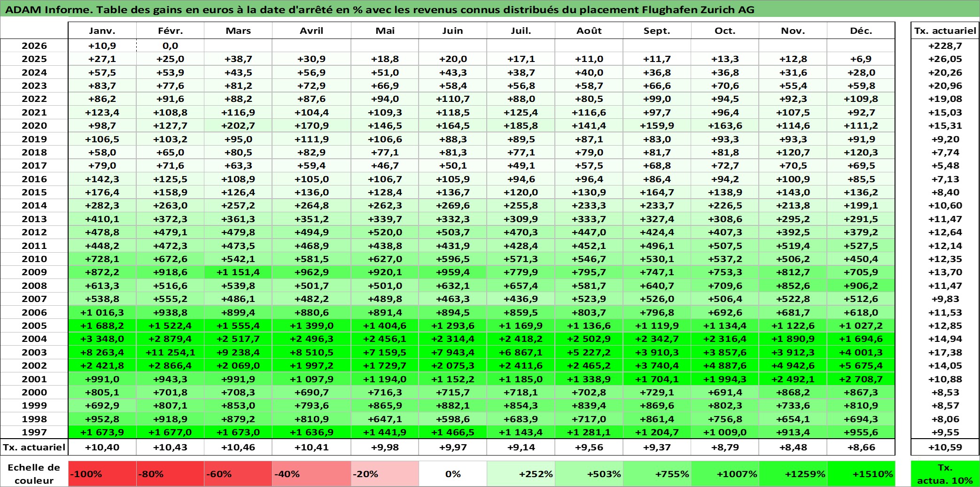This screenshot has width=980, height=487.
Task: Select the 2026 Févr. cell 0,0
Action: 170,46
